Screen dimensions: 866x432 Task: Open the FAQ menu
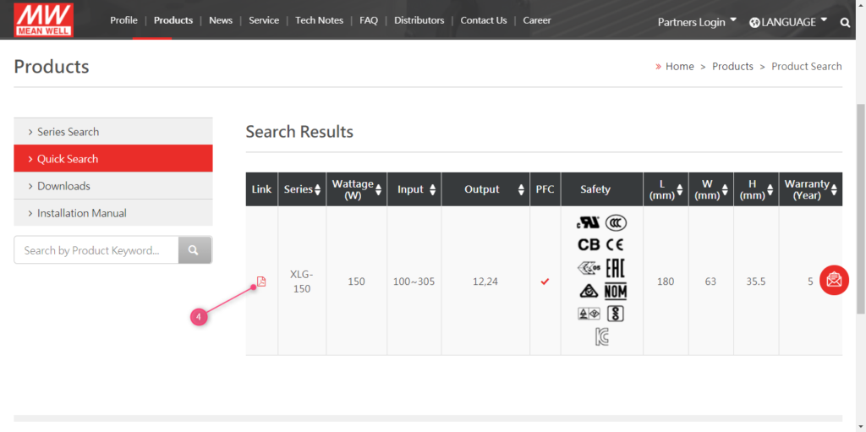(x=369, y=20)
